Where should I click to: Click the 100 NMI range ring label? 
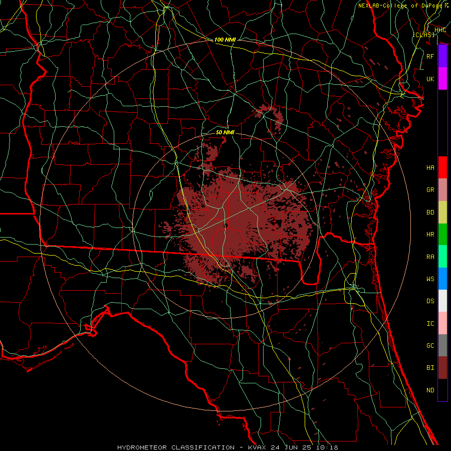pos(225,40)
